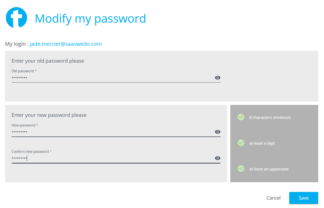
Task: Place cursor in Confirm new password field
Action: click(111, 158)
